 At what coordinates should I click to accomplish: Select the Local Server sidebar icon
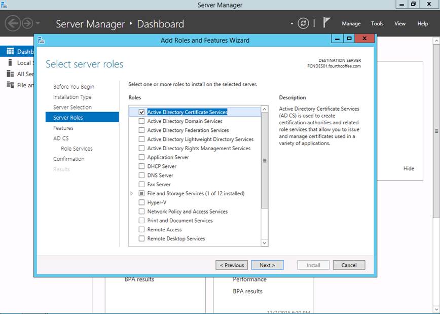pos(10,62)
